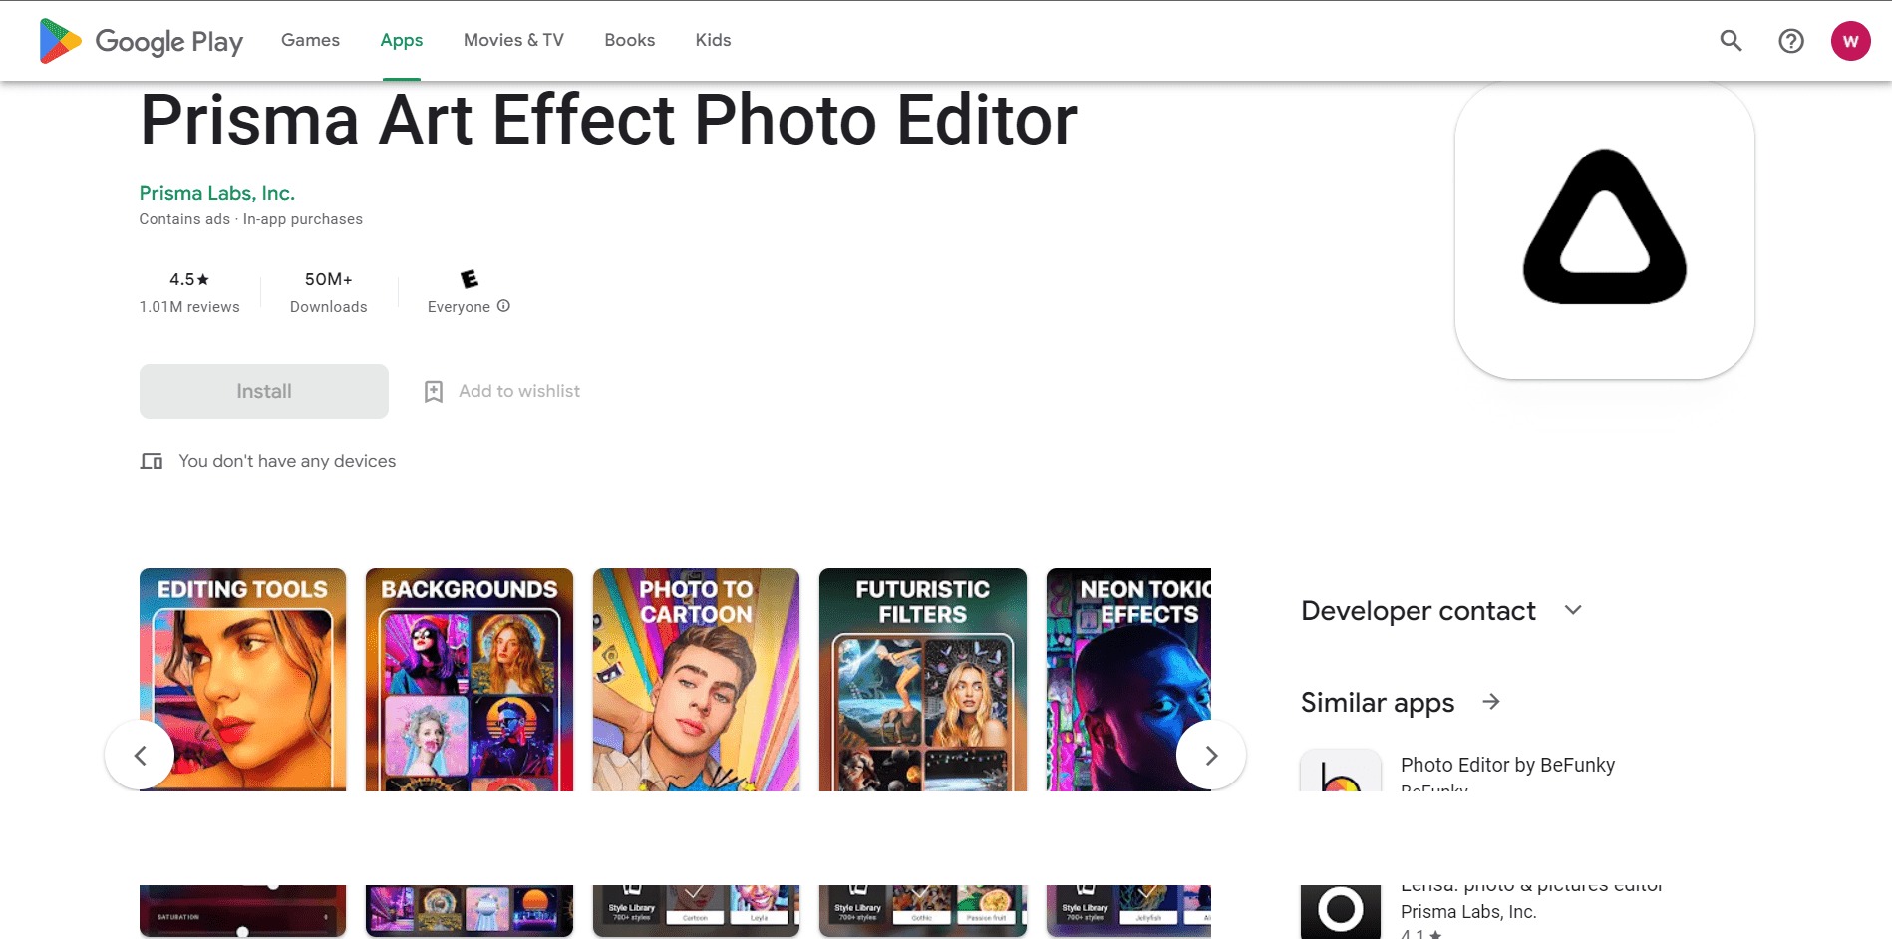
Task: Open the search magnifier icon
Action: [1731, 41]
